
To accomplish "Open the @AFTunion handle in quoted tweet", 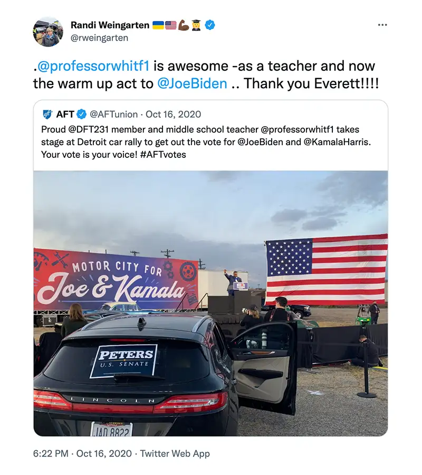I will [114, 114].
